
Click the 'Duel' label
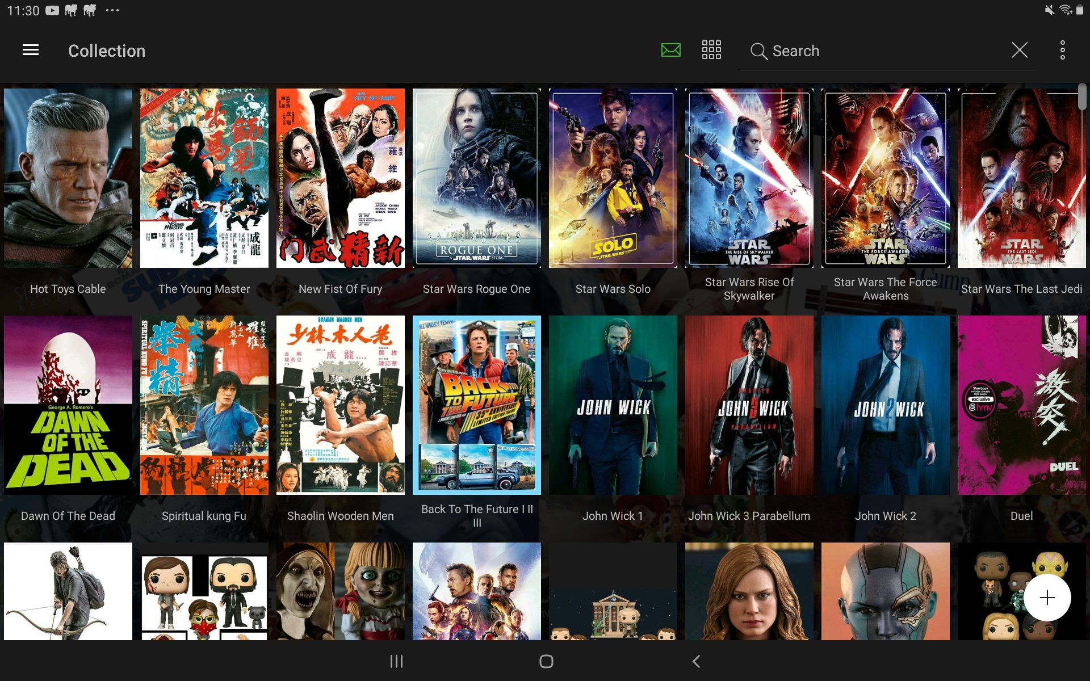point(1022,516)
